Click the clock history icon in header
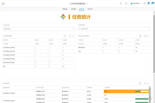 click(x=126, y=3)
